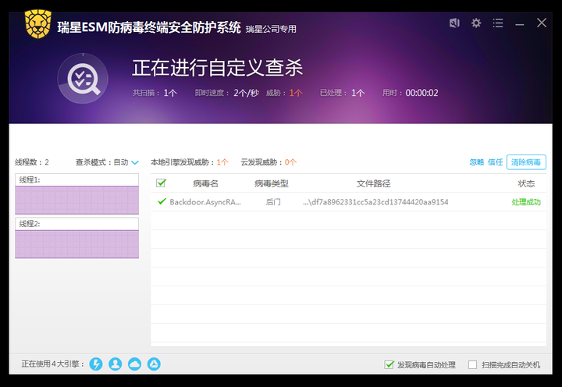This screenshot has height=387, width=562.
Task: Click the 状态 column header
Action: pos(526,183)
